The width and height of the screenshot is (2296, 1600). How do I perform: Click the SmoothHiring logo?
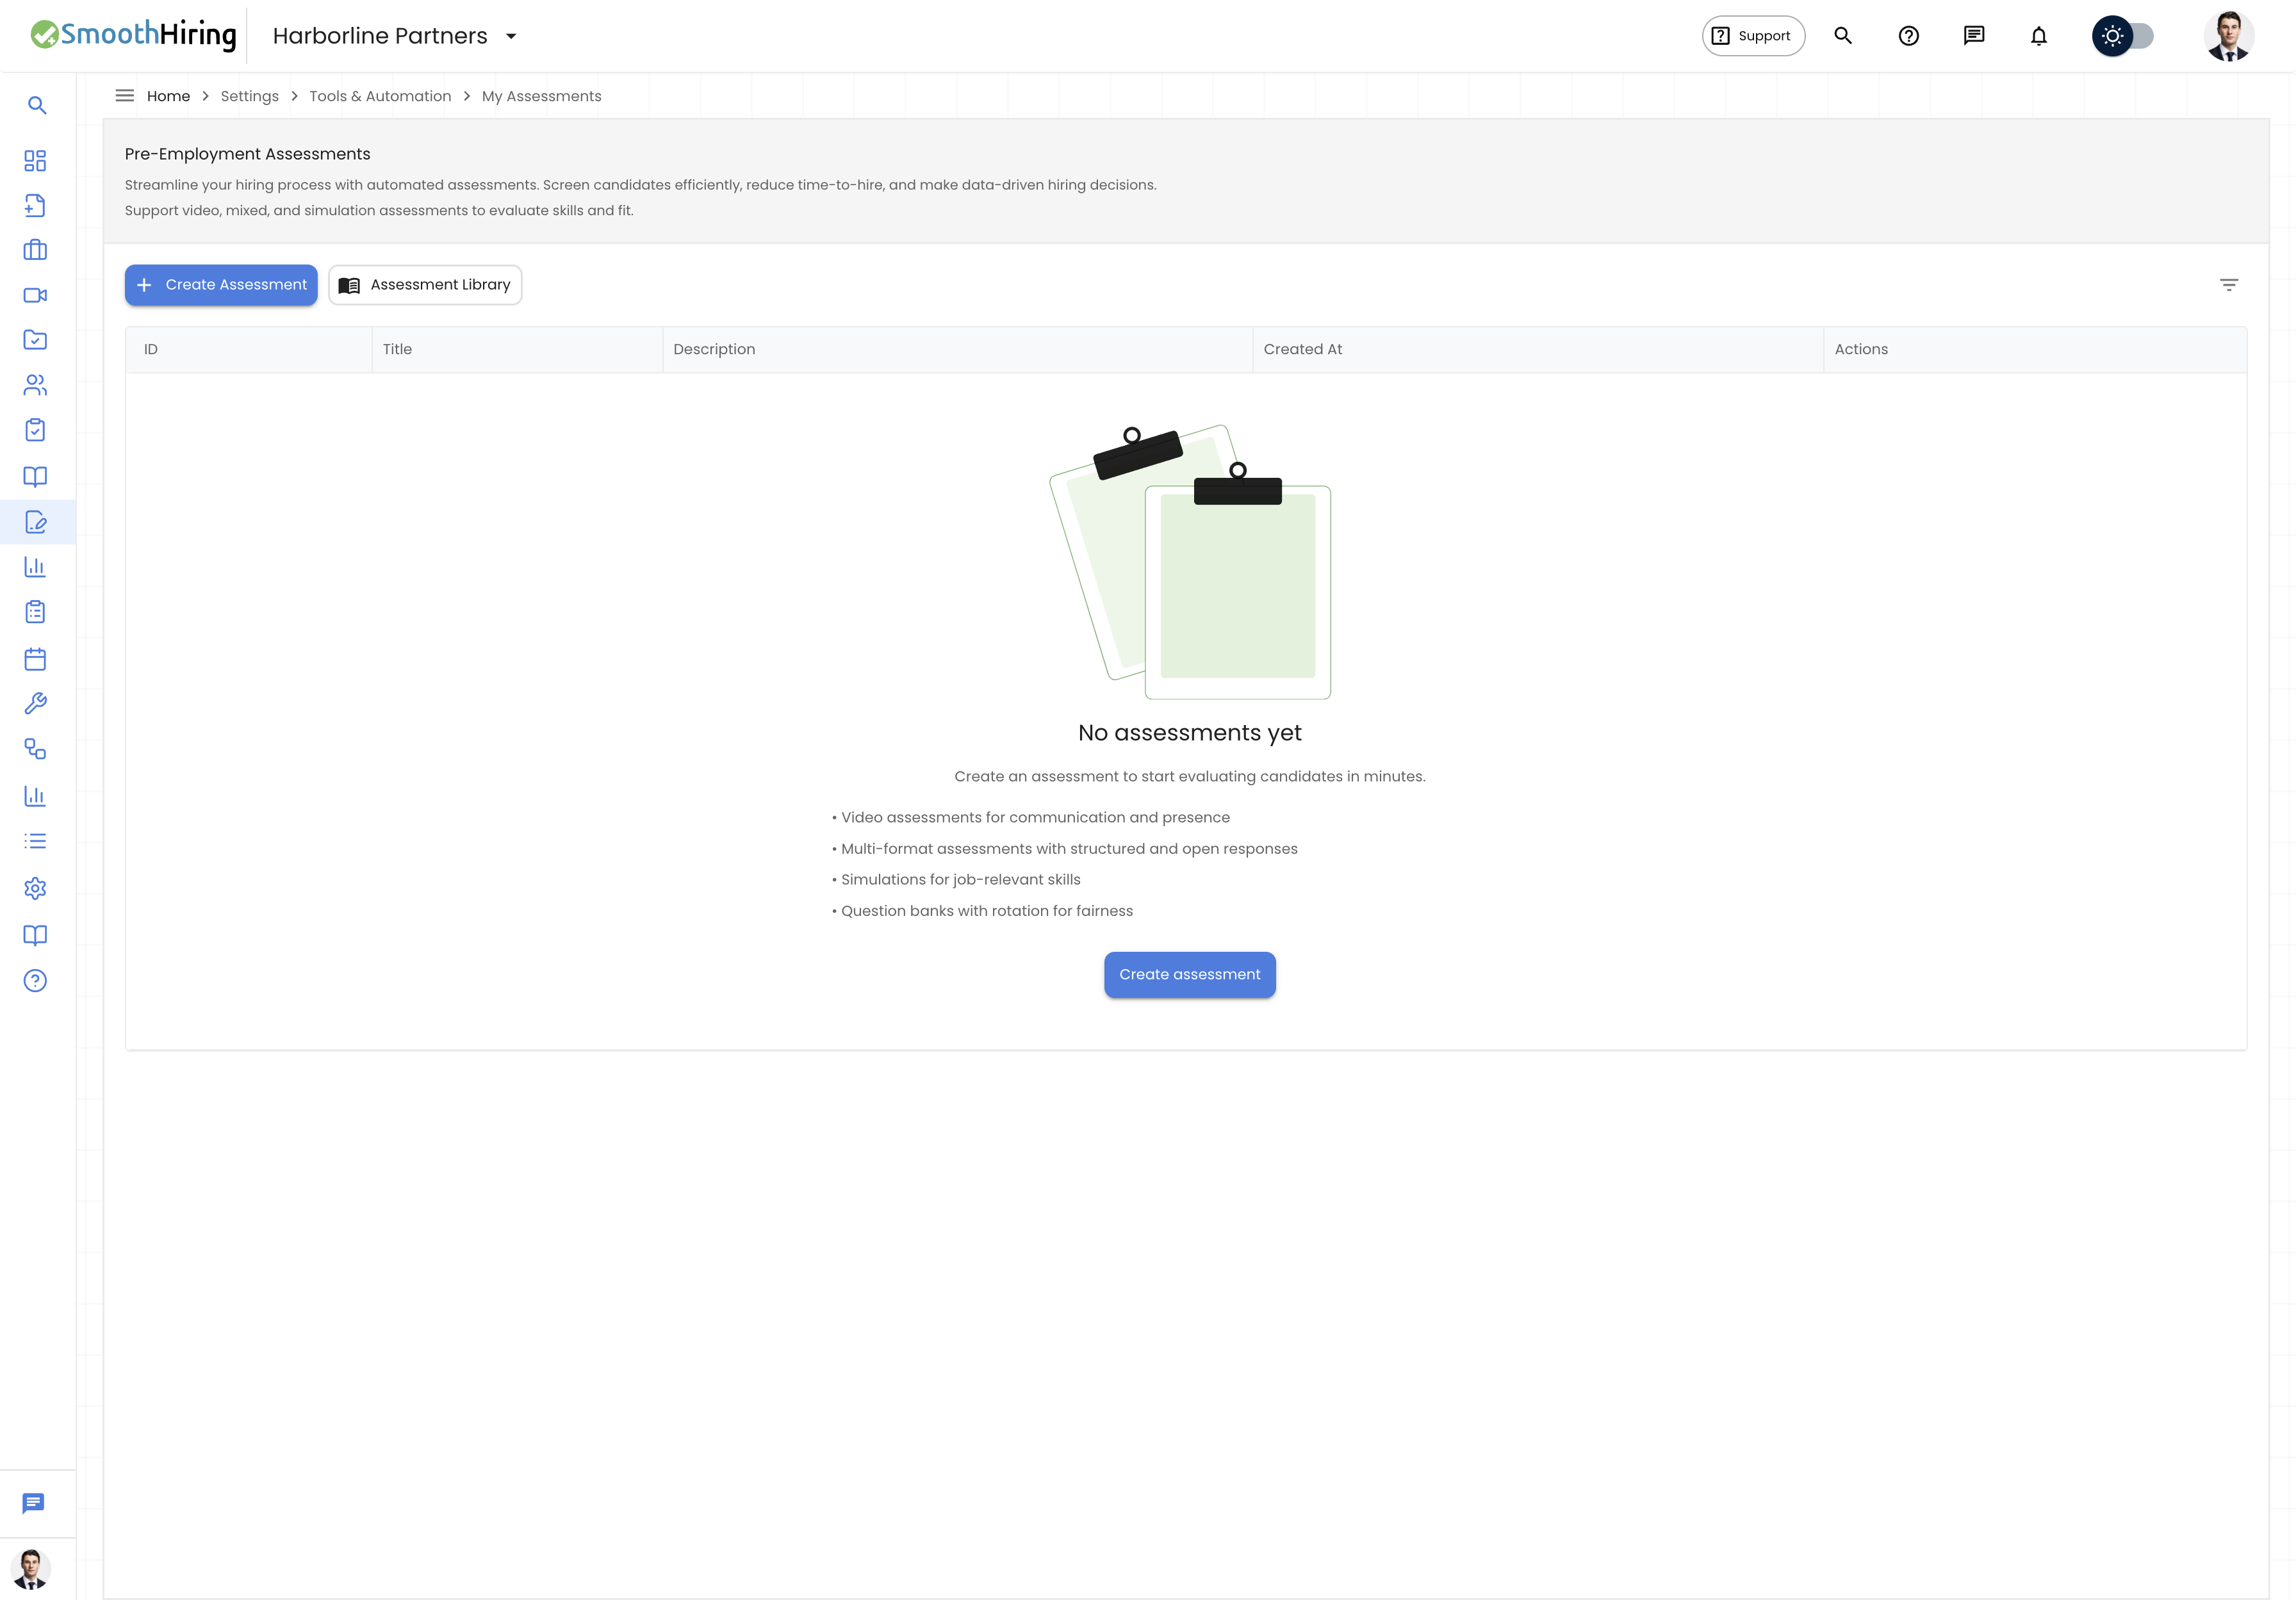pyautogui.click(x=133, y=35)
